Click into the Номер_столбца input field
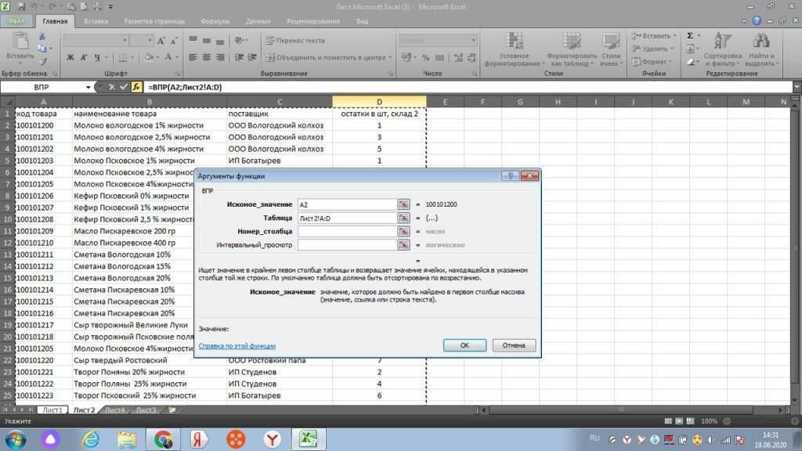This screenshot has width=802, height=451. point(346,232)
